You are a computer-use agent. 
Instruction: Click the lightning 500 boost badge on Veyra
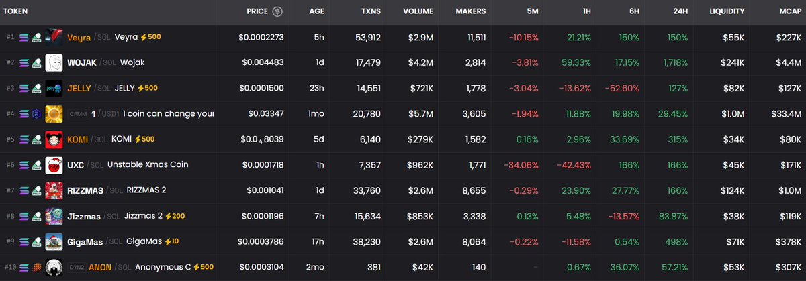click(x=150, y=38)
